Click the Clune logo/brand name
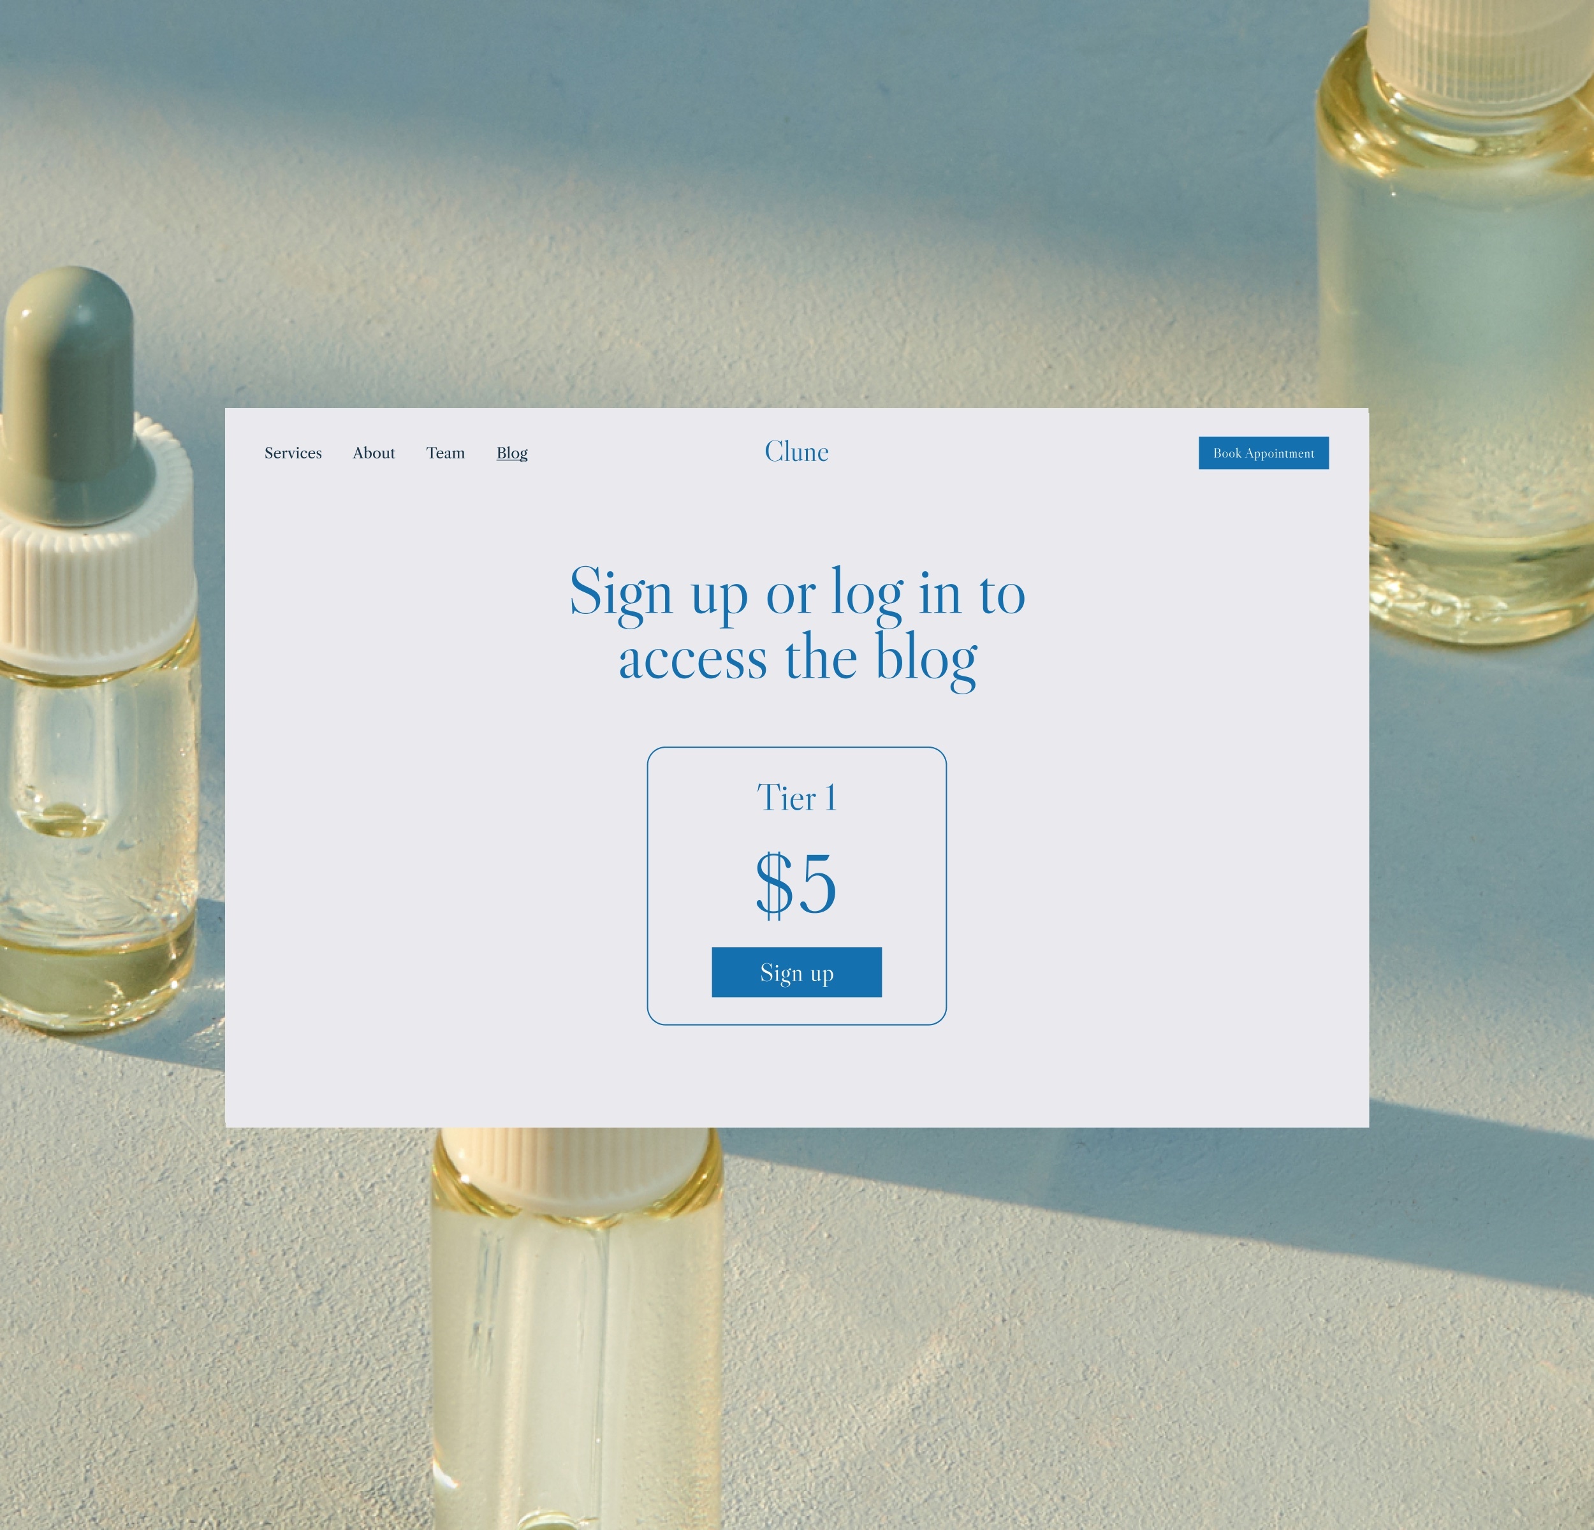 (797, 453)
